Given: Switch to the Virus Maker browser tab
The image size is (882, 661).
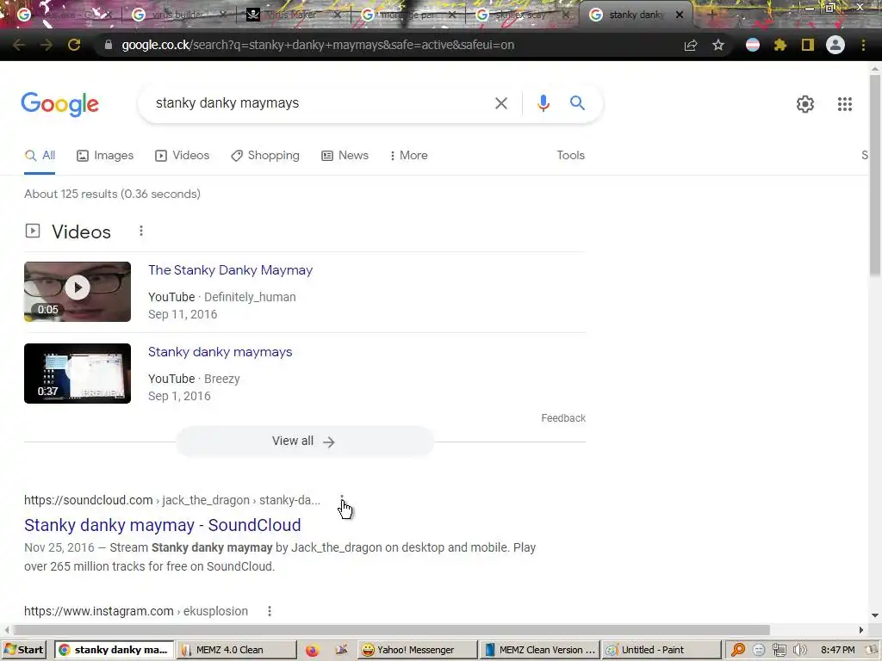Looking at the screenshot, I should tap(291, 15).
